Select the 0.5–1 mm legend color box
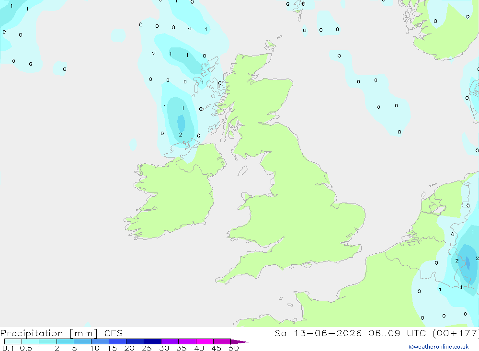Screen dimensions: 479x351 coord(31,341)
